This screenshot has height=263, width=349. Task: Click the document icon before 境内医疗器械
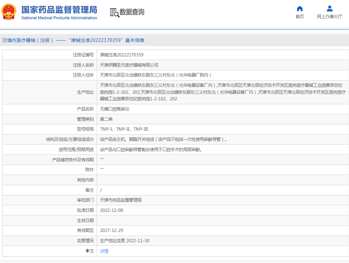4,40
